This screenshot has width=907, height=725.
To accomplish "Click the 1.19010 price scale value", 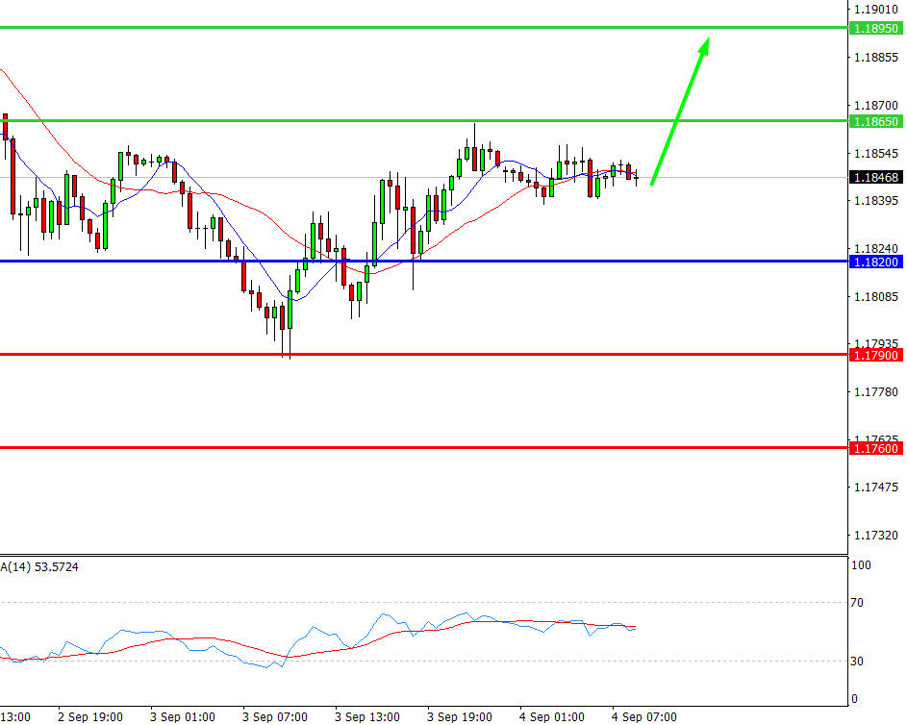I will (876, 10).
